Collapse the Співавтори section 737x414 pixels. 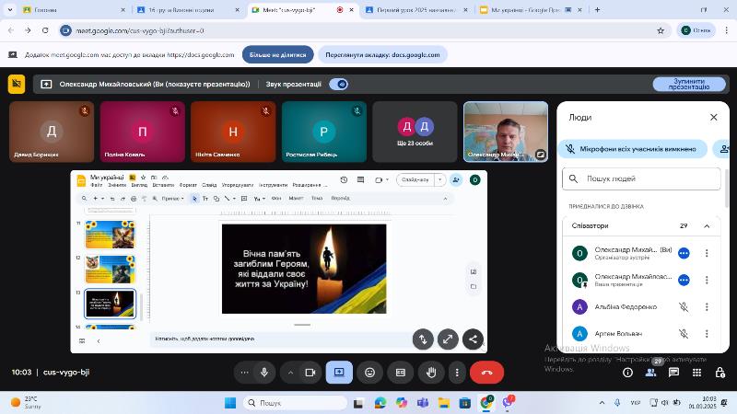coord(707,225)
